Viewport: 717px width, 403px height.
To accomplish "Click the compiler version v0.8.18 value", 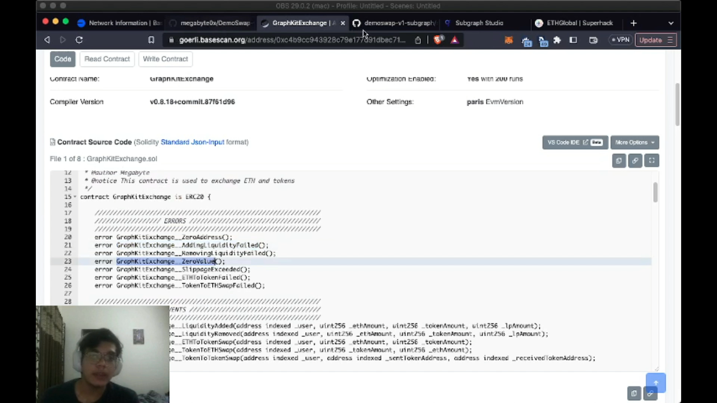I will (192, 102).
